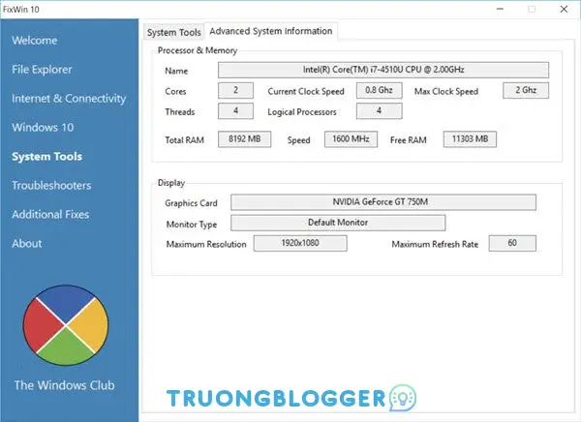The image size is (581, 422).
Task: Click the Maximum Refresh Rate label
Action: click(x=435, y=244)
